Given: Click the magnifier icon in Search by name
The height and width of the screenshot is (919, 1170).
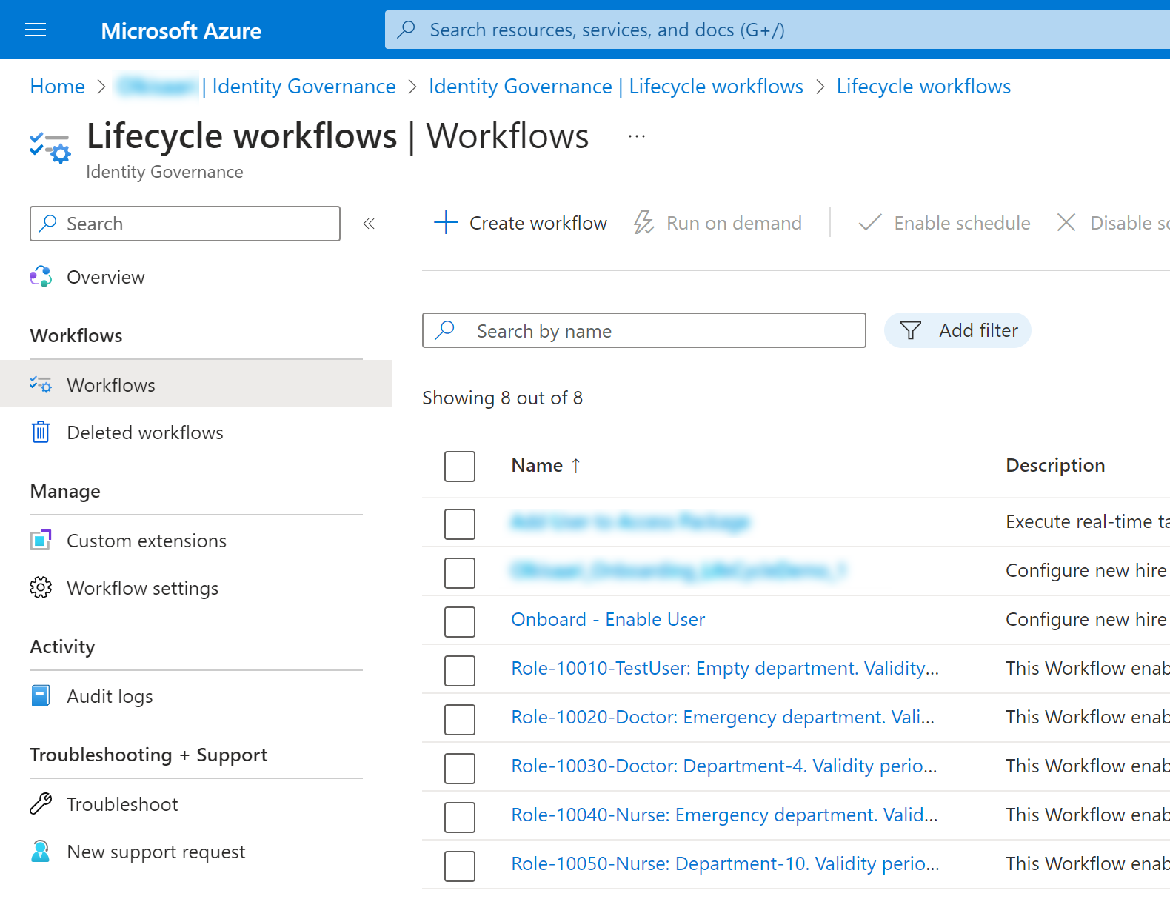Looking at the screenshot, I should (x=445, y=330).
